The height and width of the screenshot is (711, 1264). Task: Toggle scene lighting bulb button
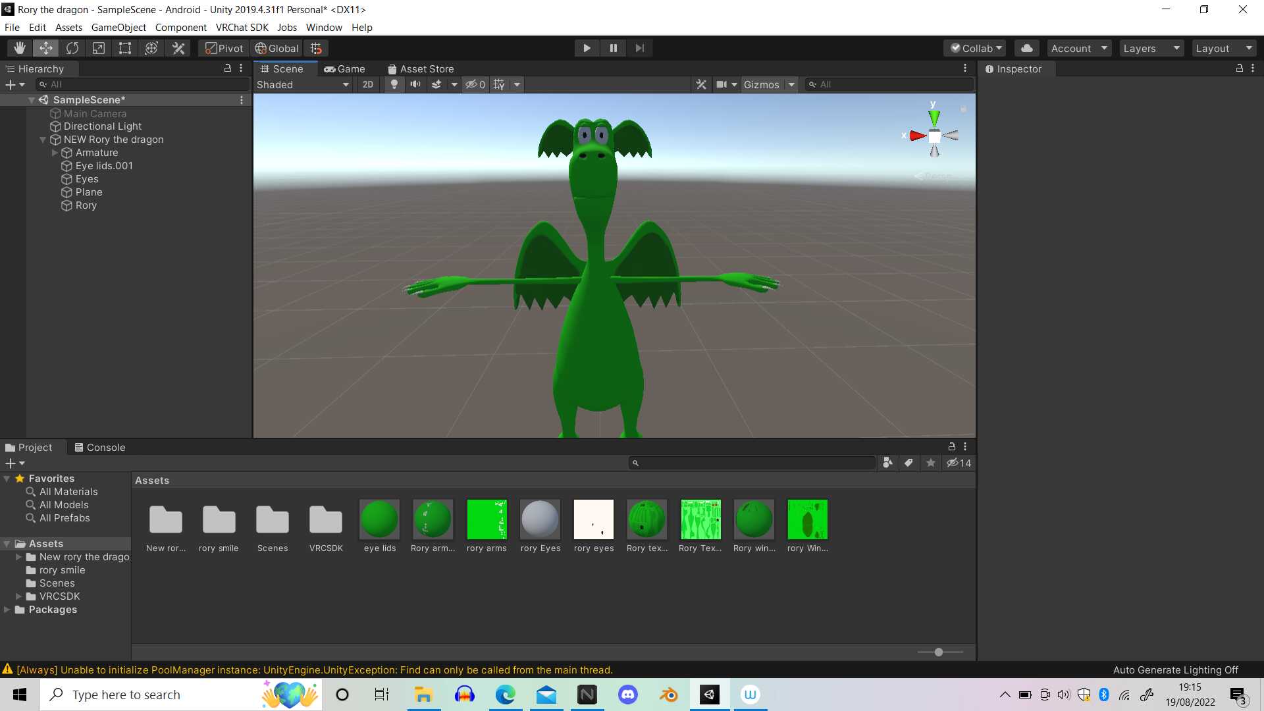[394, 84]
